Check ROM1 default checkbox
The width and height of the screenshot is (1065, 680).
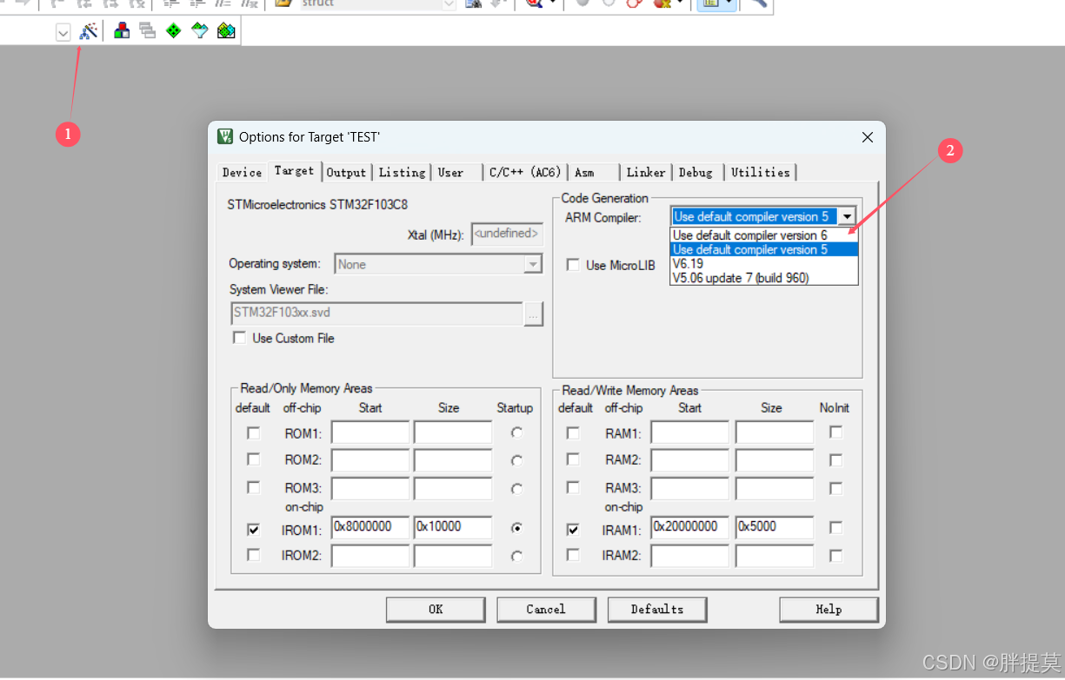[x=253, y=432]
